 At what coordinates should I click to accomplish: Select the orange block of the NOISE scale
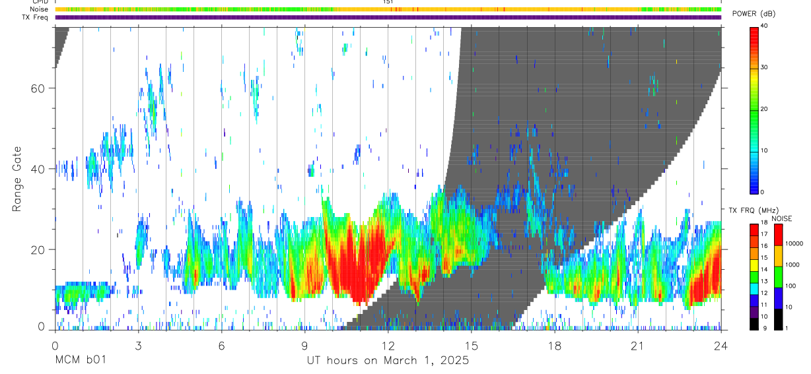click(x=779, y=256)
